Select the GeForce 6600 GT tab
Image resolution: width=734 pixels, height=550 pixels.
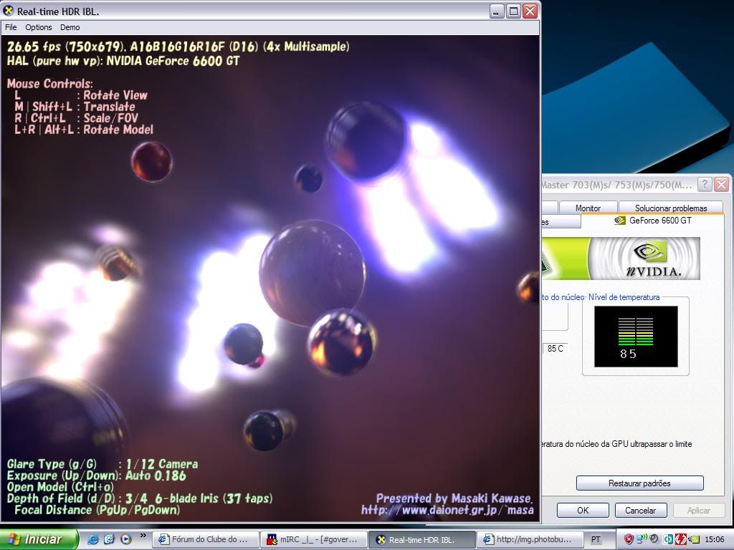[654, 221]
